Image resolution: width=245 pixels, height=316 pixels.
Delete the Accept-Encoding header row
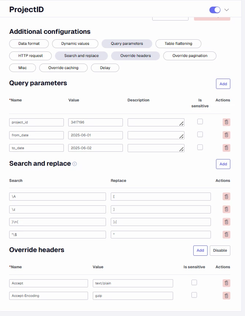pos(226,296)
